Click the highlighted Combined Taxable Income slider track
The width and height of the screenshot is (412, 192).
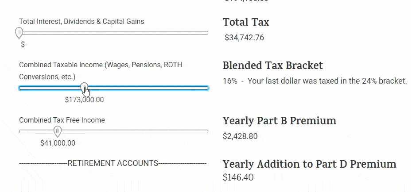pyautogui.click(x=113, y=88)
